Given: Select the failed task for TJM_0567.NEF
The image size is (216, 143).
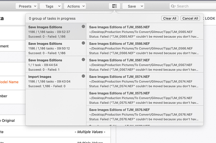Looking at the screenshot, I should point(145,64).
